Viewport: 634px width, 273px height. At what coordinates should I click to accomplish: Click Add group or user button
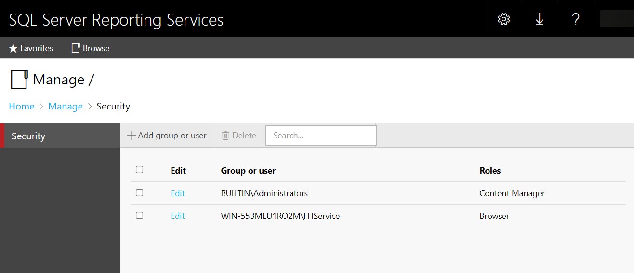click(167, 136)
